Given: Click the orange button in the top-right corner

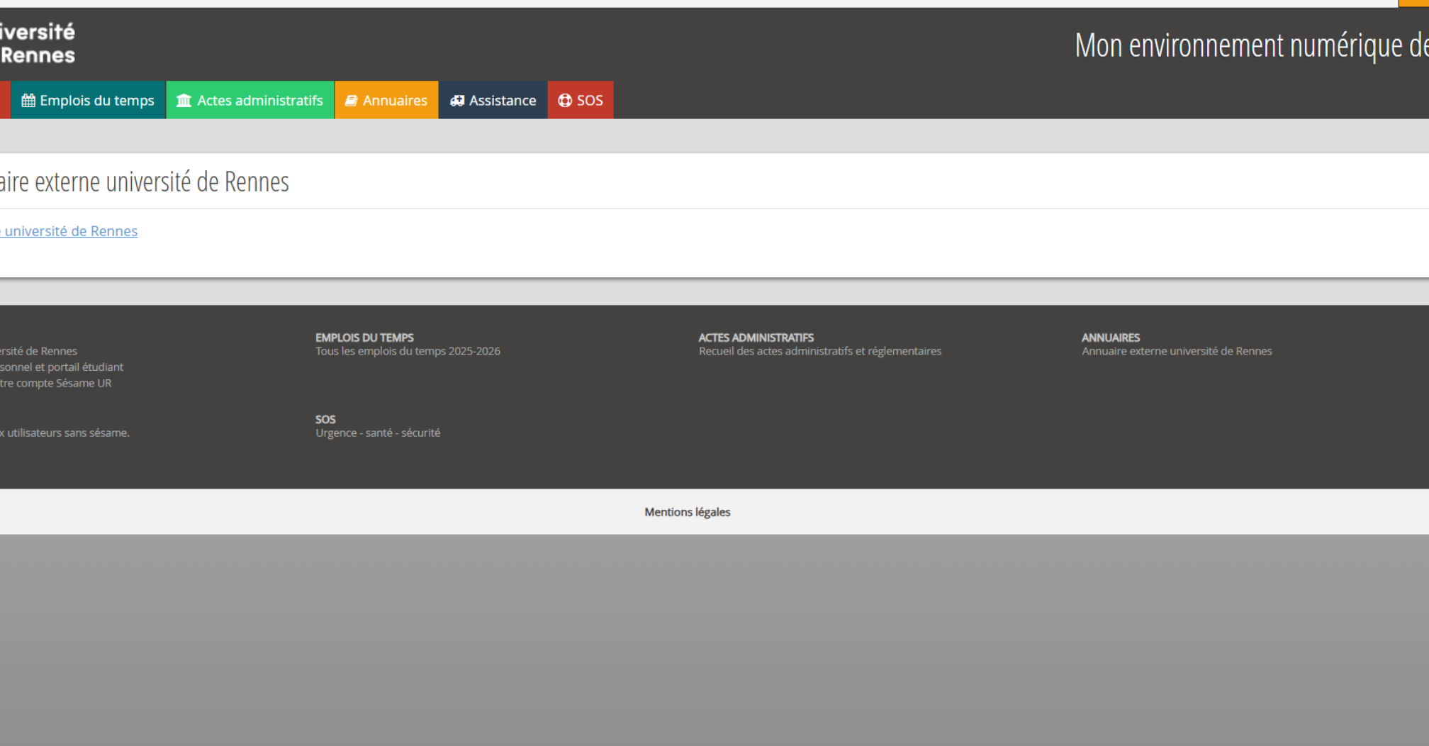Looking at the screenshot, I should pos(1413,3).
